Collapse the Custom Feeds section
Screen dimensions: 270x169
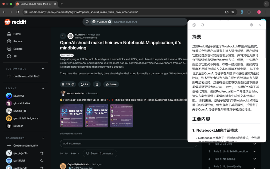pyautogui.click(x=43, y=69)
